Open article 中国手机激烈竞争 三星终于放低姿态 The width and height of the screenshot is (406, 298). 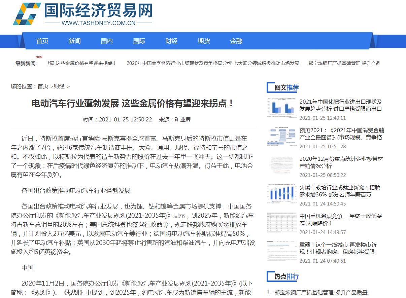pos(341,220)
